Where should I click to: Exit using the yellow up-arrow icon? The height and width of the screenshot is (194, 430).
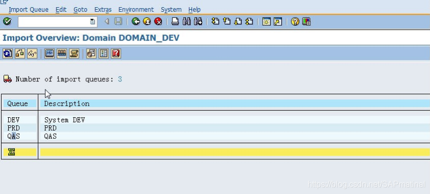coord(147,21)
